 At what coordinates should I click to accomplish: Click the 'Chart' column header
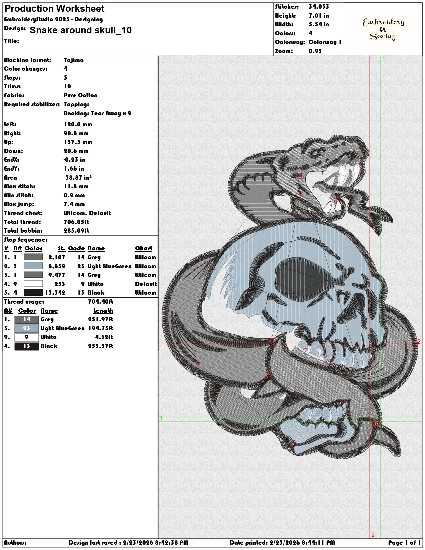point(144,248)
